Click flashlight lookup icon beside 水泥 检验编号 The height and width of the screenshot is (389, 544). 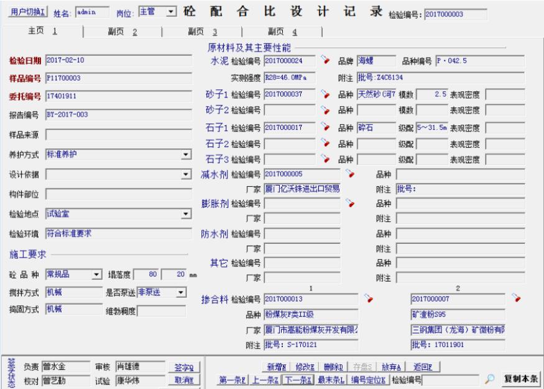325,60
